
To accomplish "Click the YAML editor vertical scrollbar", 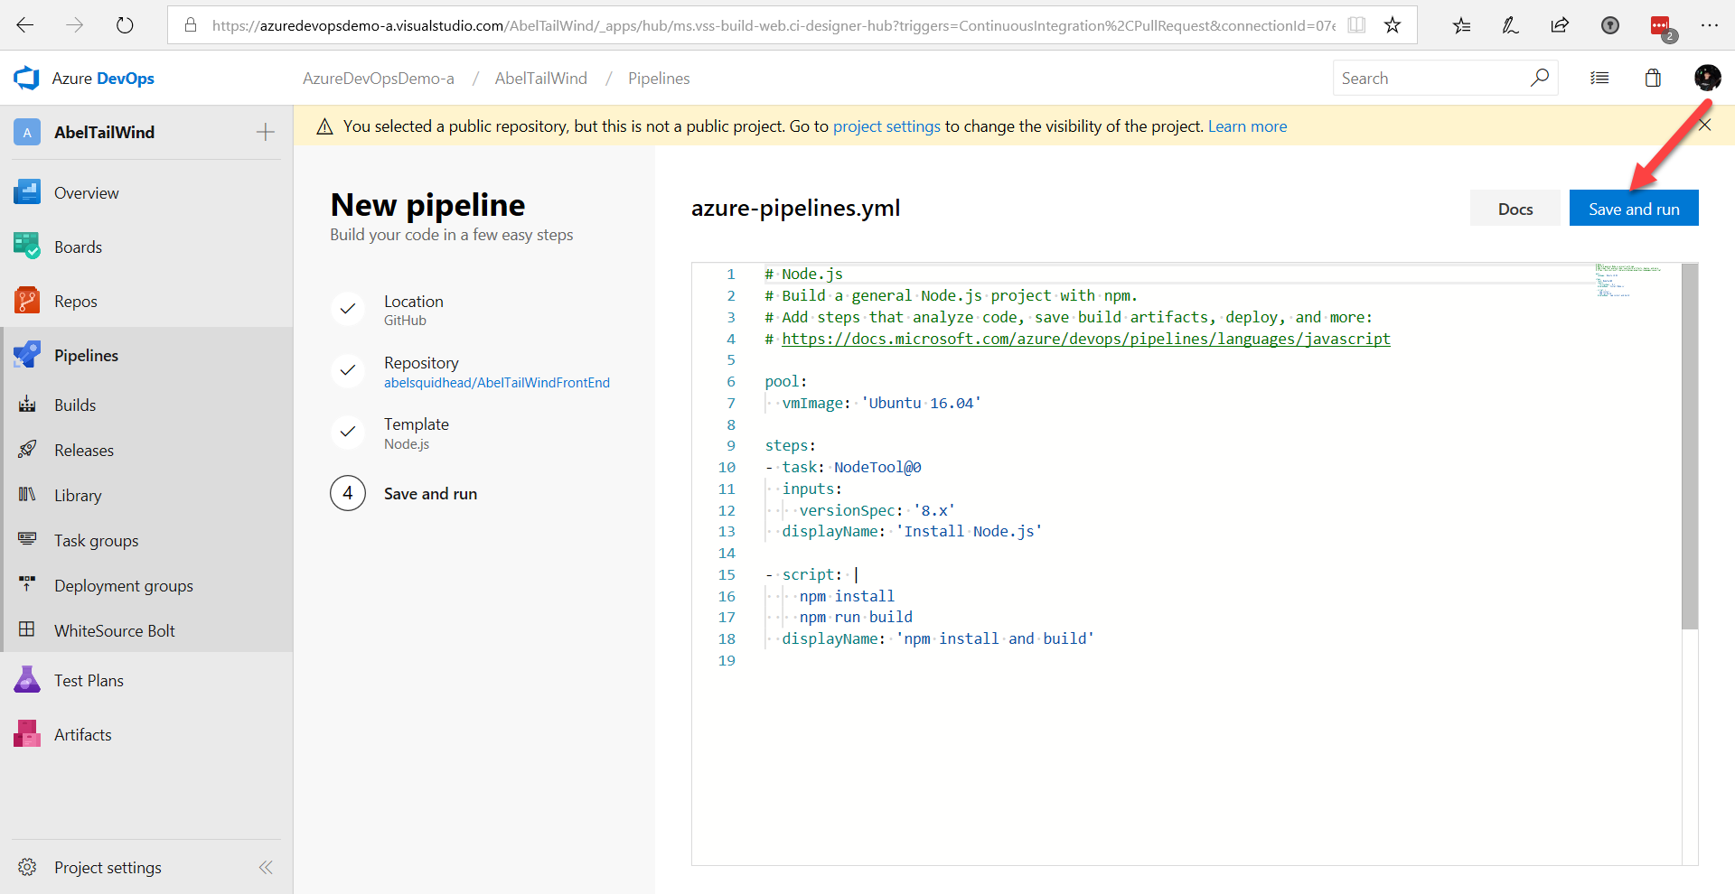I will click(x=1690, y=446).
